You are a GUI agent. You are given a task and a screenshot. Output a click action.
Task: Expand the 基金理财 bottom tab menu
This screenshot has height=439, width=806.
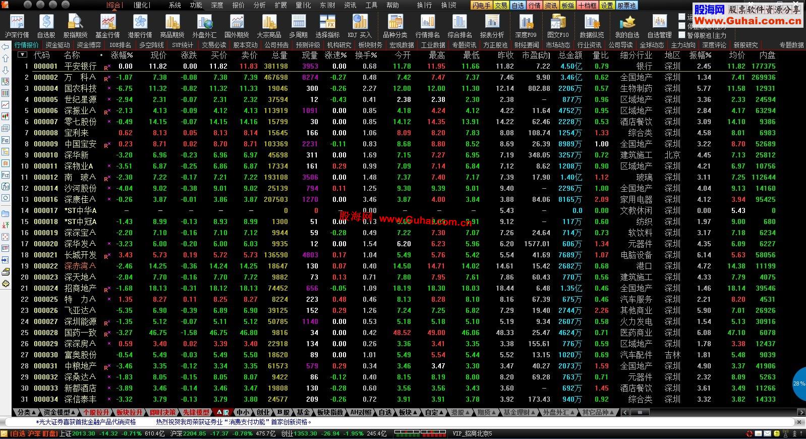pos(520,412)
